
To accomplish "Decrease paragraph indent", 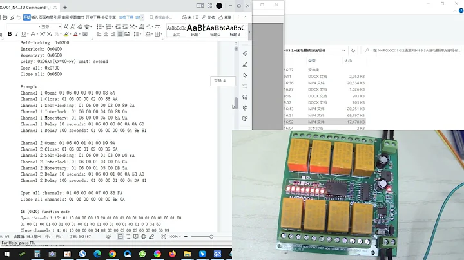I will tap(118, 26).
